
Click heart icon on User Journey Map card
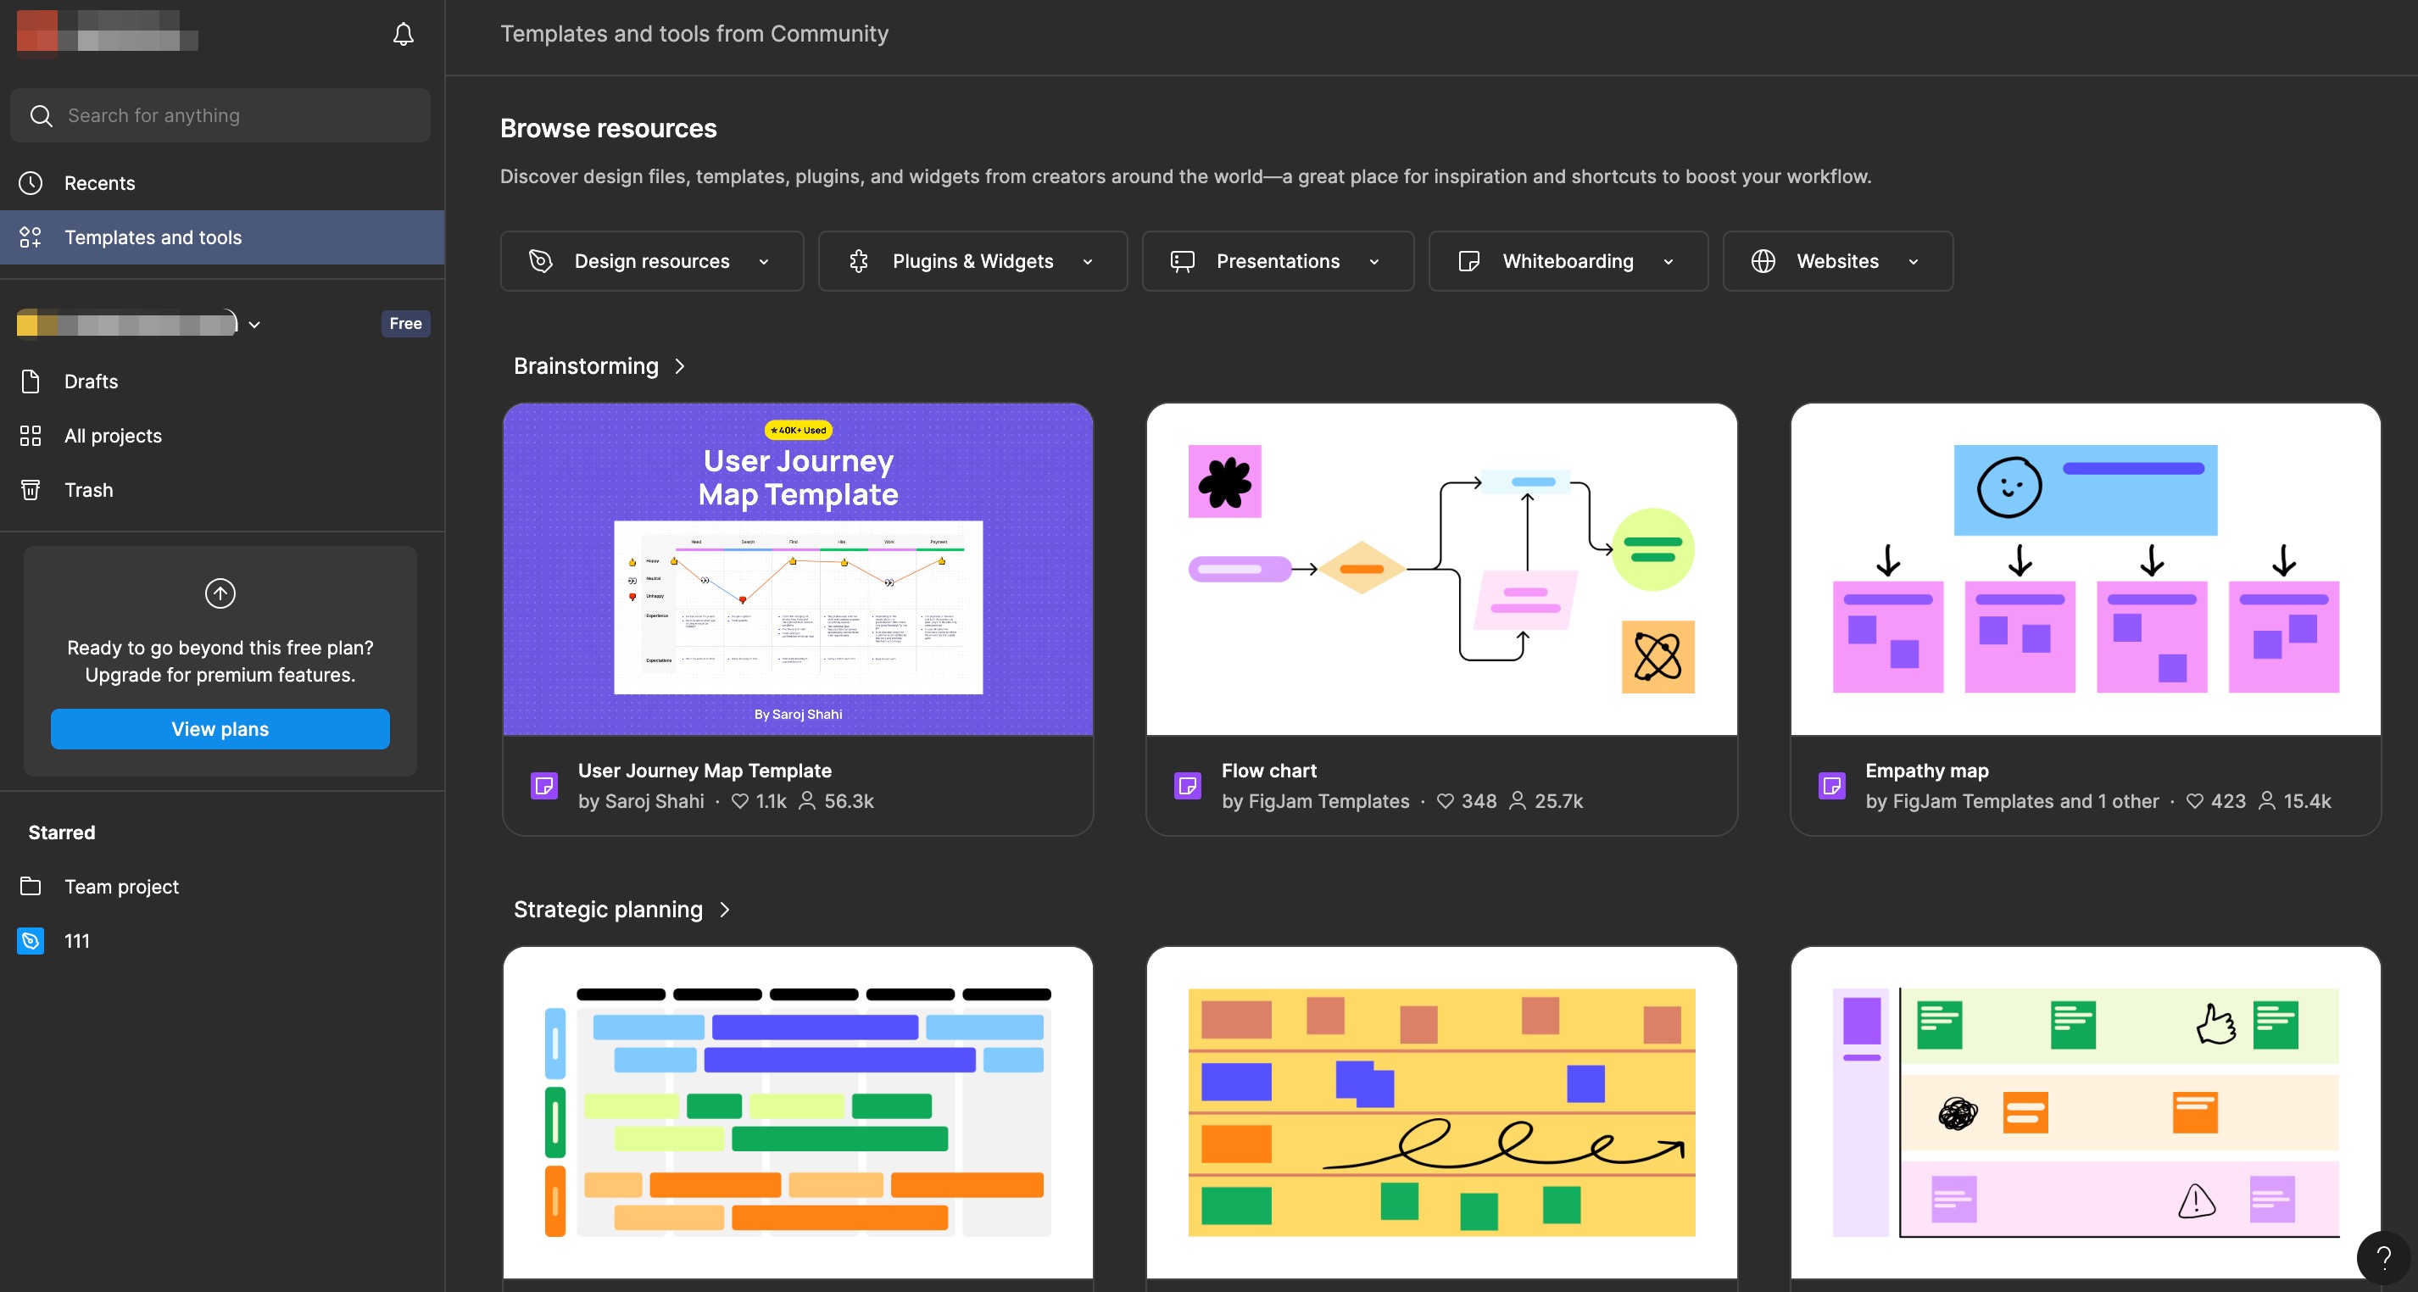[739, 801]
